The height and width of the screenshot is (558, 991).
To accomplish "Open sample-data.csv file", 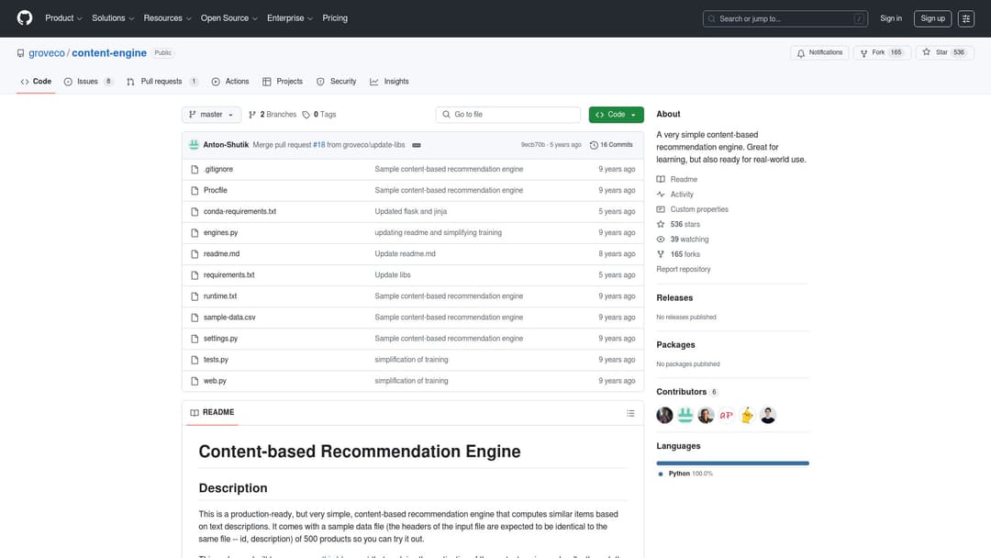I will tap(229, 318).
